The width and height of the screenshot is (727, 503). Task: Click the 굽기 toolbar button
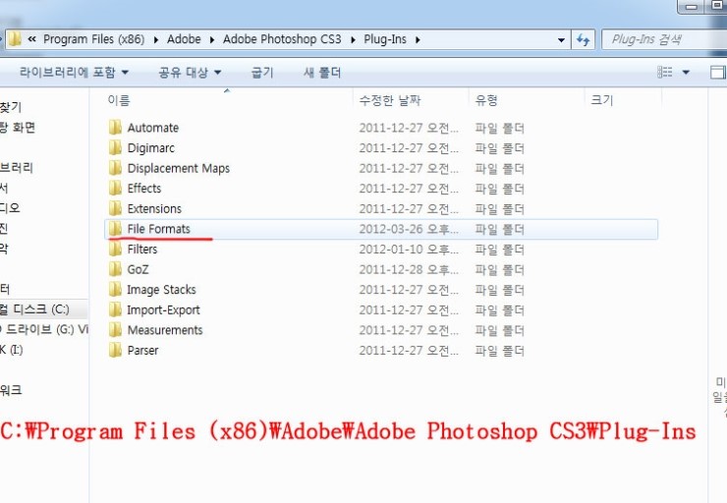coord(262,73)
